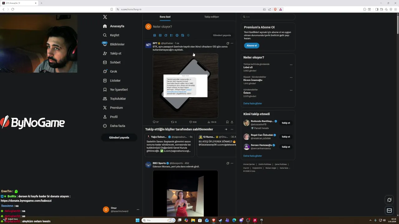Image resolution: width=399 pixels, height=224 pixels.
Task: Expand the Daha fazla sidebar menu
Action: 114,126
